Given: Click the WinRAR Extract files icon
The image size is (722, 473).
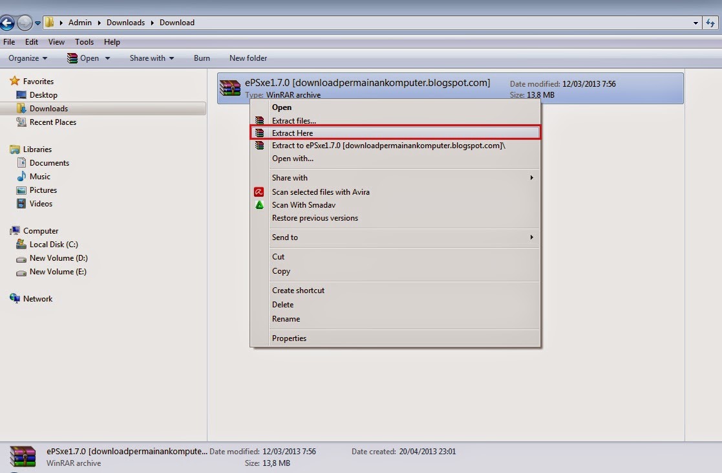Looking at the screenshot, I should pyautogui.click(x=260, y=120).
